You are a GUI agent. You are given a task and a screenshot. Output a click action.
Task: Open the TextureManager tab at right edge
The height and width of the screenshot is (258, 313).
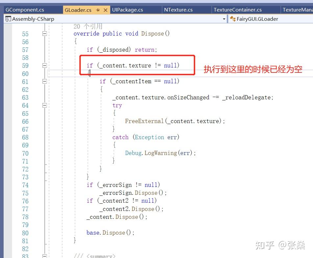tap(298, 10)
